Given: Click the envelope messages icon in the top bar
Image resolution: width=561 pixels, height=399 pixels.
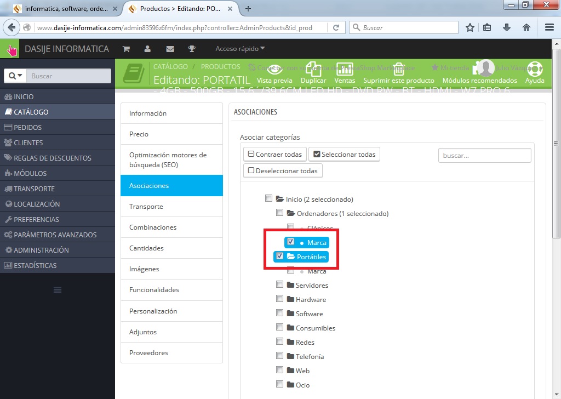Looking at the screenshot, I should pyautogui.click(x=170, y=49).
